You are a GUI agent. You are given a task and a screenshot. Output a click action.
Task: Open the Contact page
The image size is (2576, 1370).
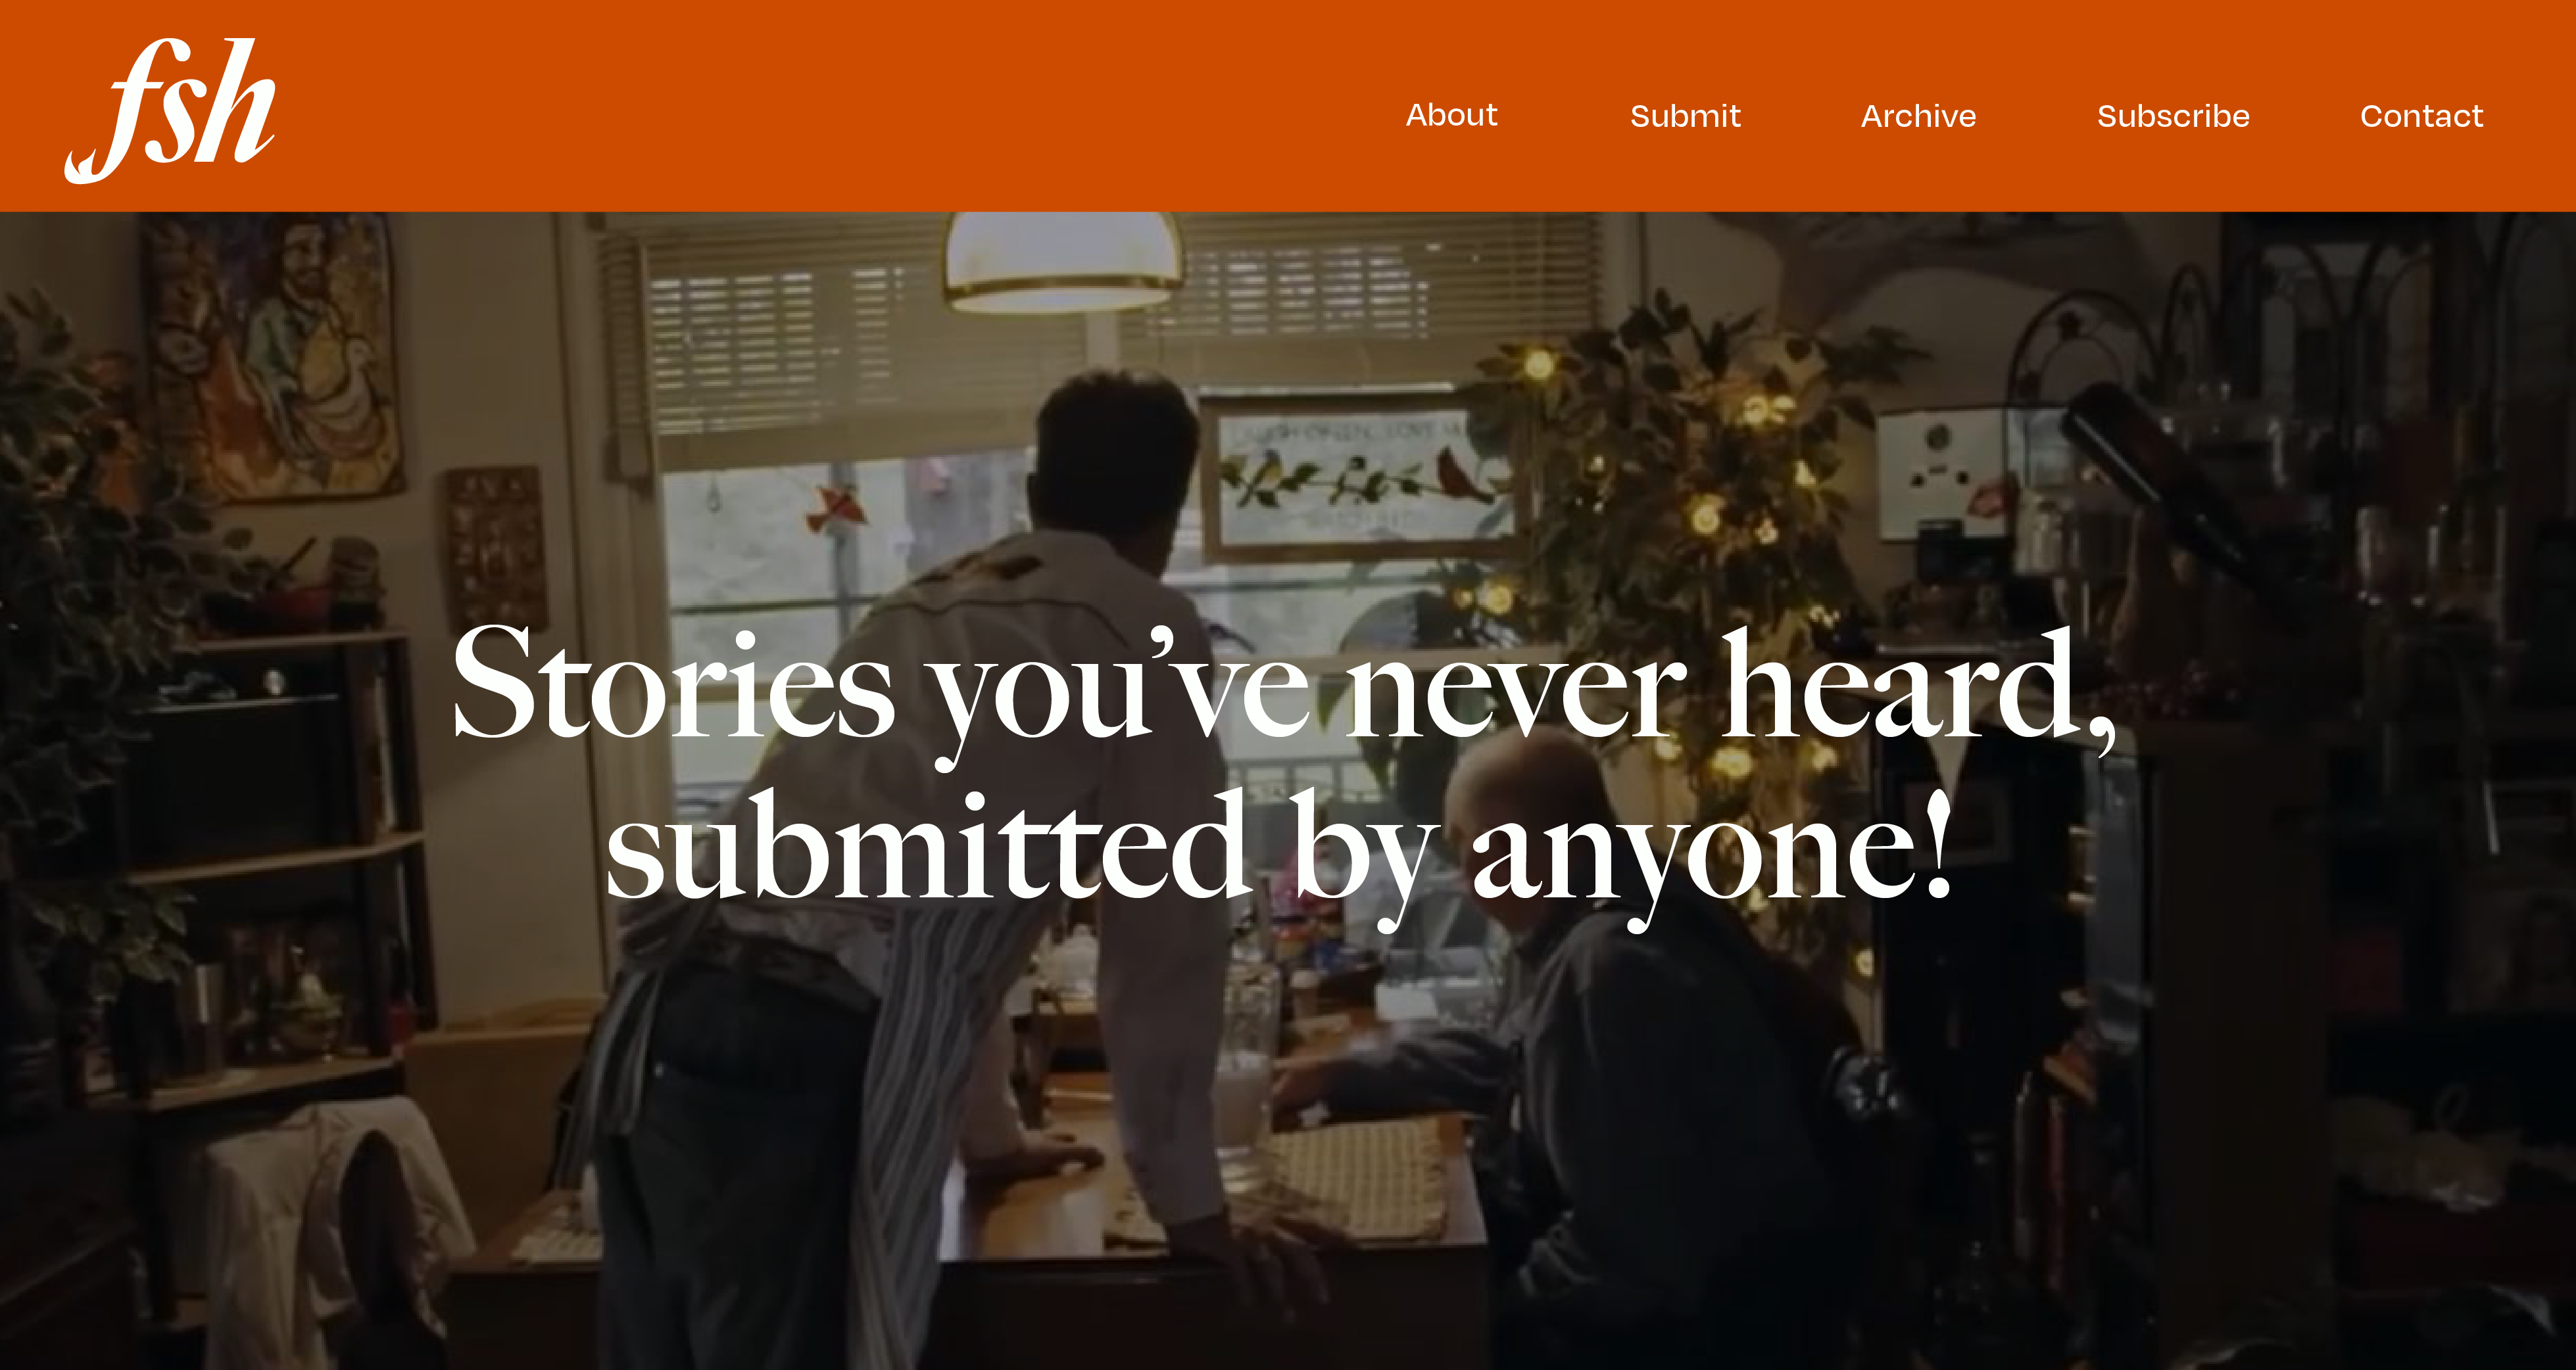2421,116
